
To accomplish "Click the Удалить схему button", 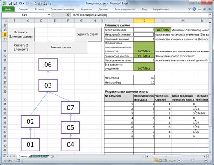I will click(88, 34).
